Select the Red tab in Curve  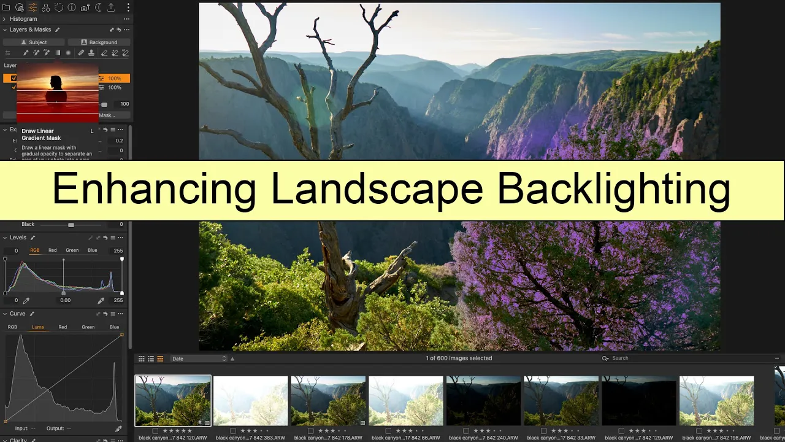63,327
